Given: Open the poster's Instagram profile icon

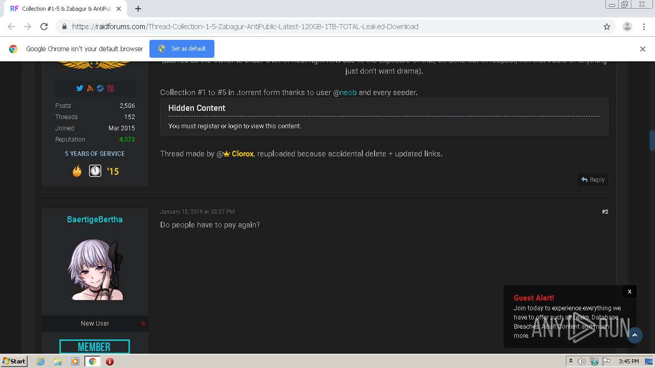Looking at the screenshot, I should tap(111, 88).
